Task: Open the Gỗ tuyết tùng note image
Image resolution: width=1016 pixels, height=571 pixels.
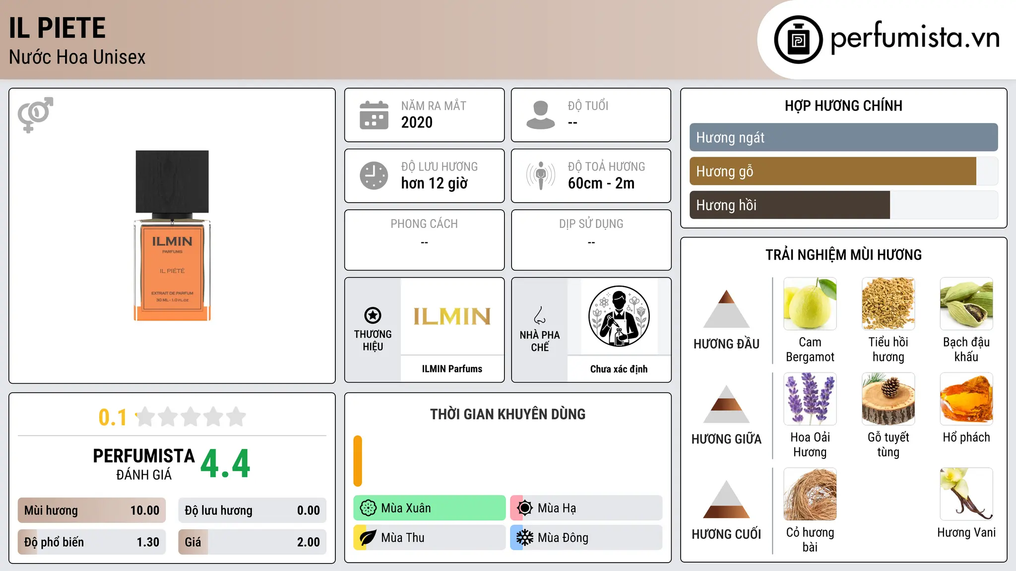Action: [x=888, y=399]
